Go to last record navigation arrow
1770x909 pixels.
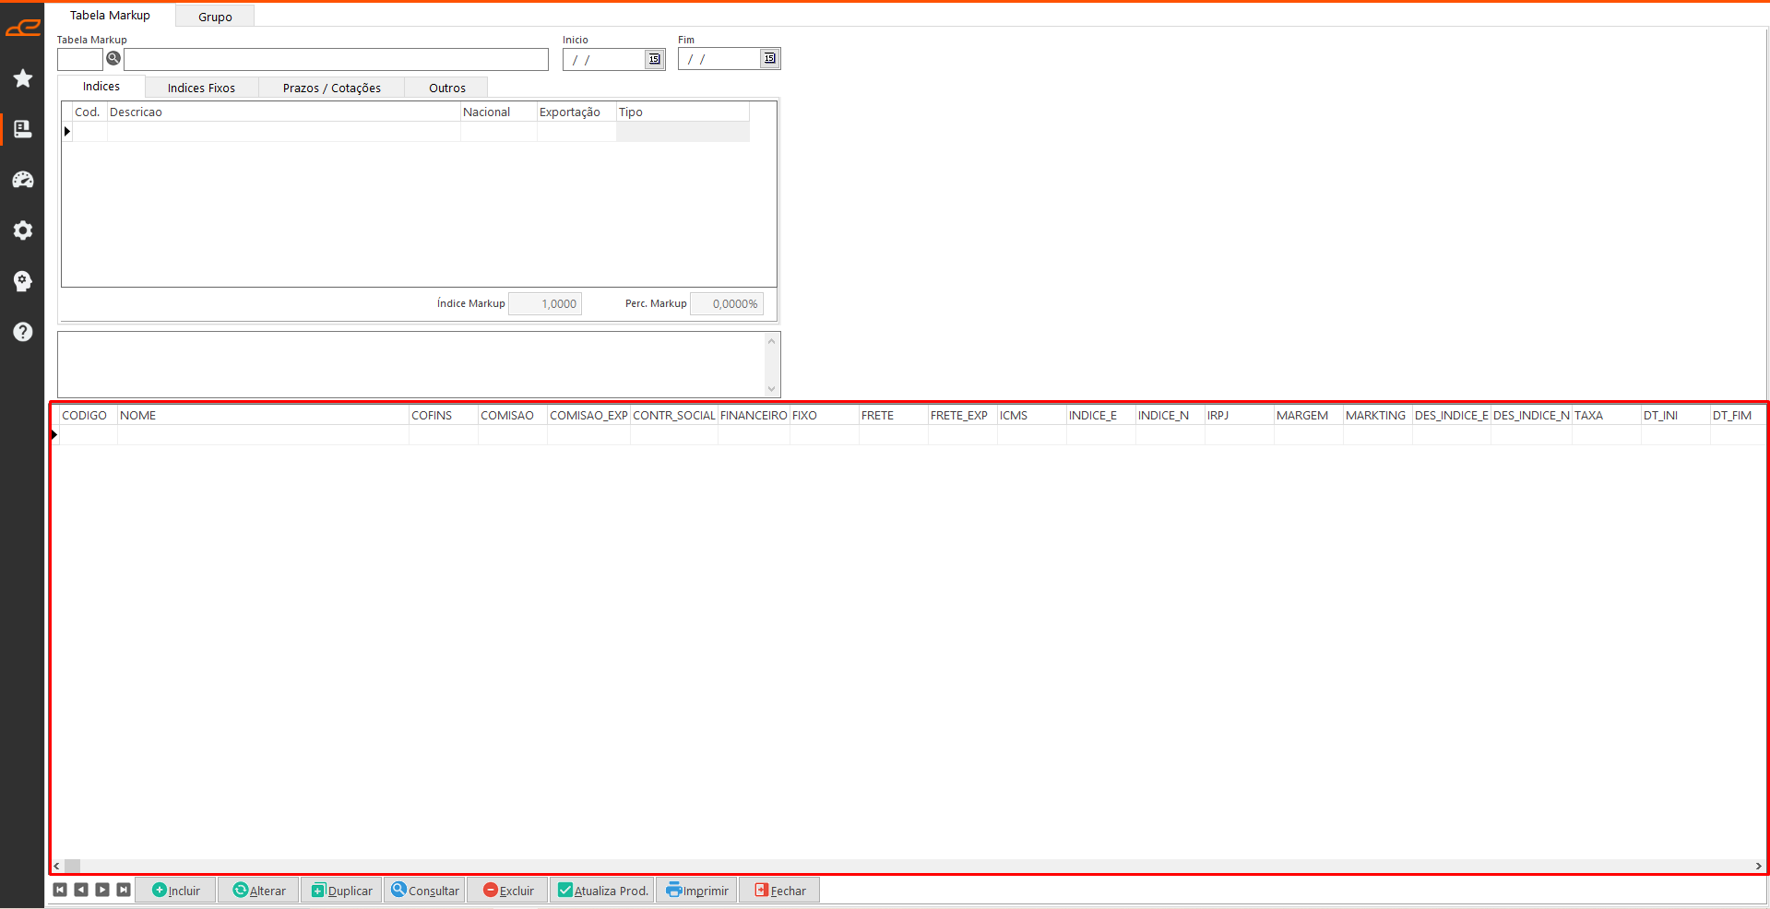[124, 890]
